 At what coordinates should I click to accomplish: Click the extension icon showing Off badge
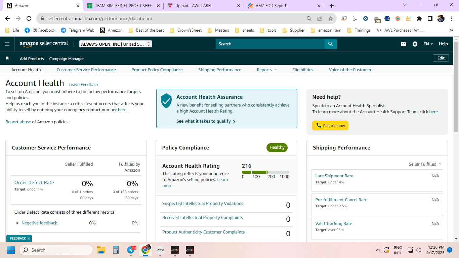coord(377,19)
